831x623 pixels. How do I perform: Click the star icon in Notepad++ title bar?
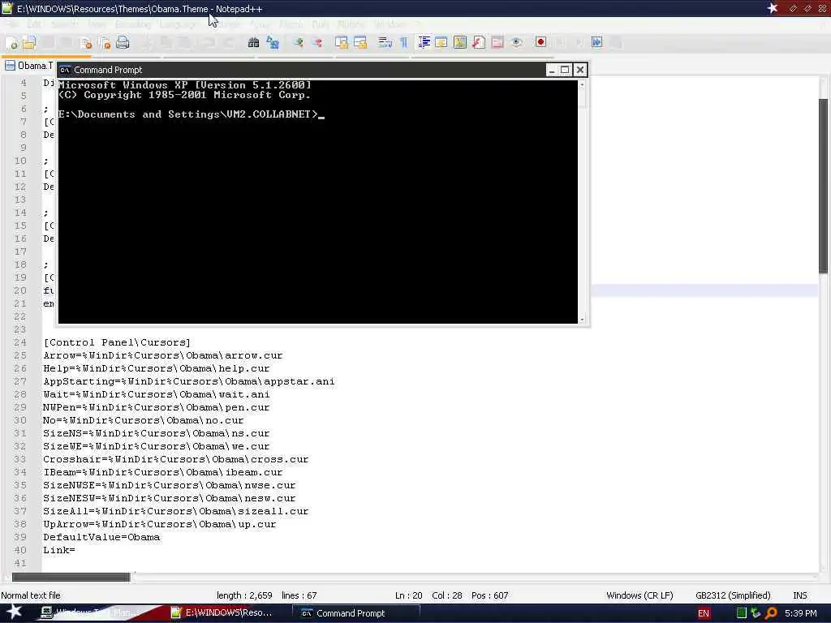coord(773,8)
